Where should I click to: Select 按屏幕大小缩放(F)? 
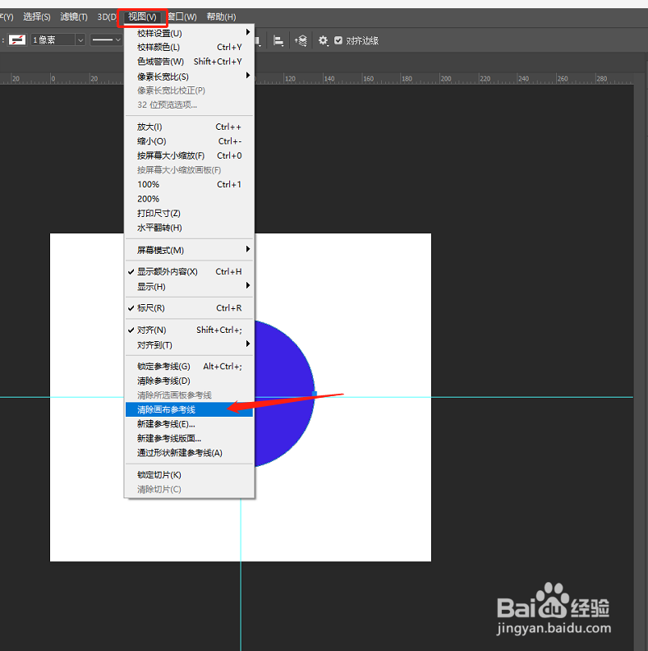[x=189, y=155]
